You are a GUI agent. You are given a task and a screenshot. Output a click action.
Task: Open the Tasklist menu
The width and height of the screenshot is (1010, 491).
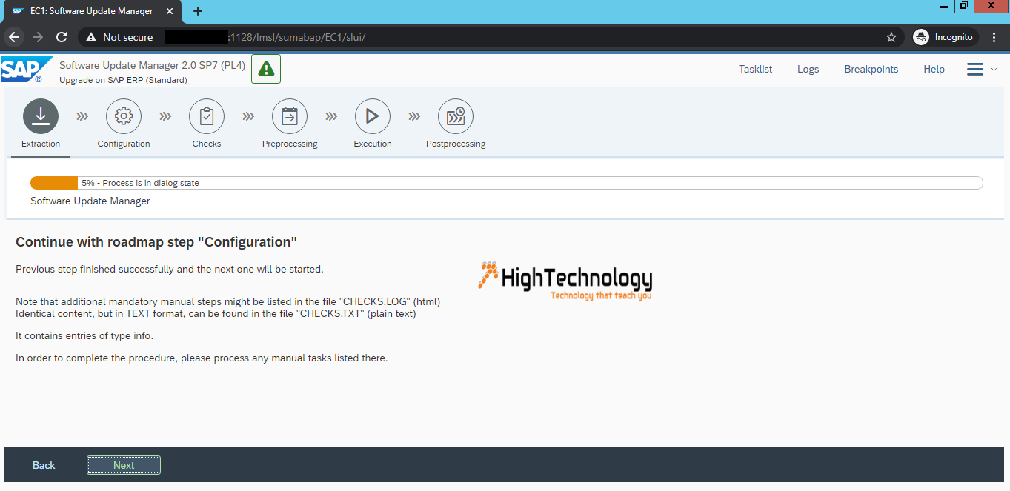755,69
